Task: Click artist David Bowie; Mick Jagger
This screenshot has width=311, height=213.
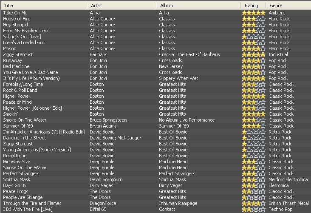Action: (x=116, y=138)
